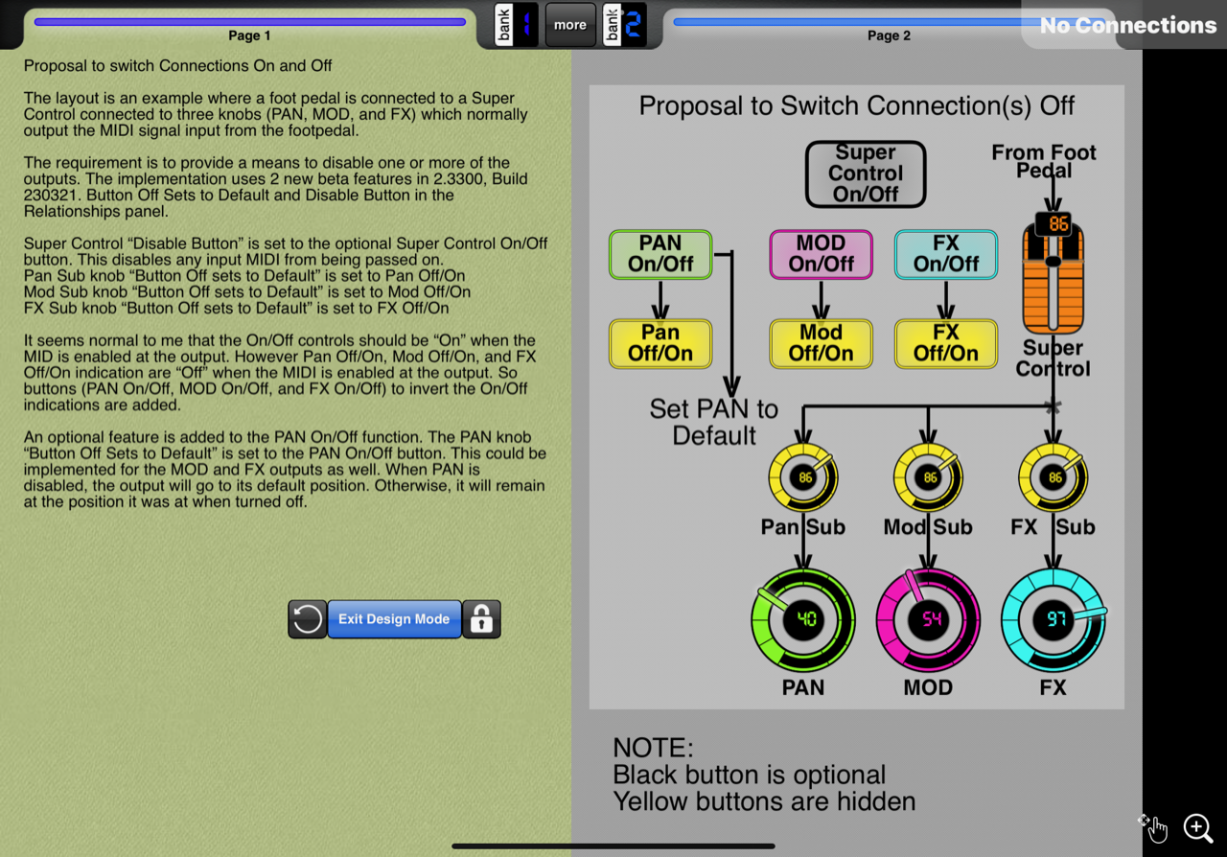
Task: Click the NOTE: heading text
Action: coord(653,748)
